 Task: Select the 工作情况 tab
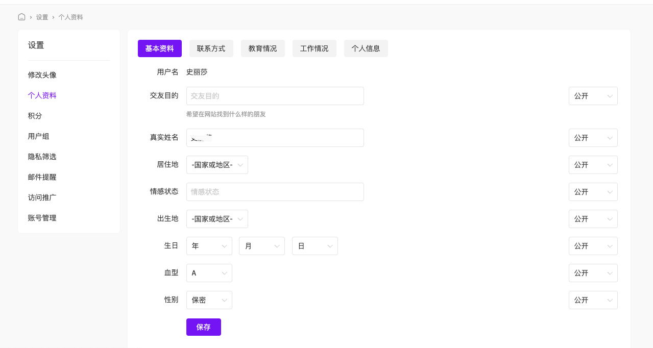(314, 48)
